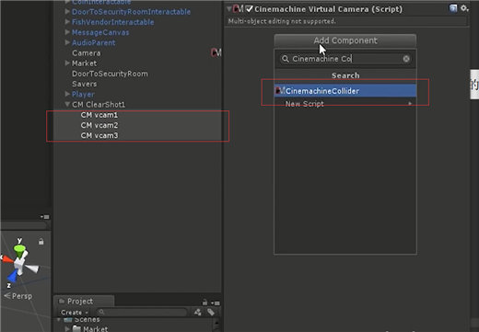Open the component help book icon
479x332 pixels.
point(453,8)
